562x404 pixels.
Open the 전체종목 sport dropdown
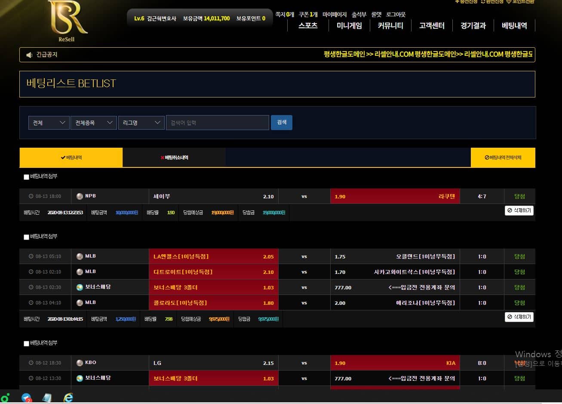[93, 123]
